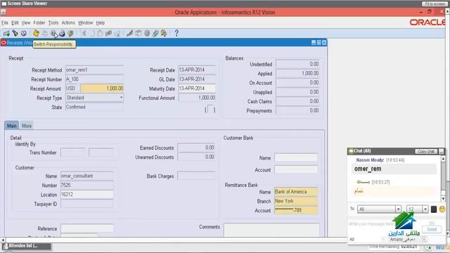
Task: Click the Oracle icon in Receipts title bar
Action: pyautogui.click(x=4, y=43)
